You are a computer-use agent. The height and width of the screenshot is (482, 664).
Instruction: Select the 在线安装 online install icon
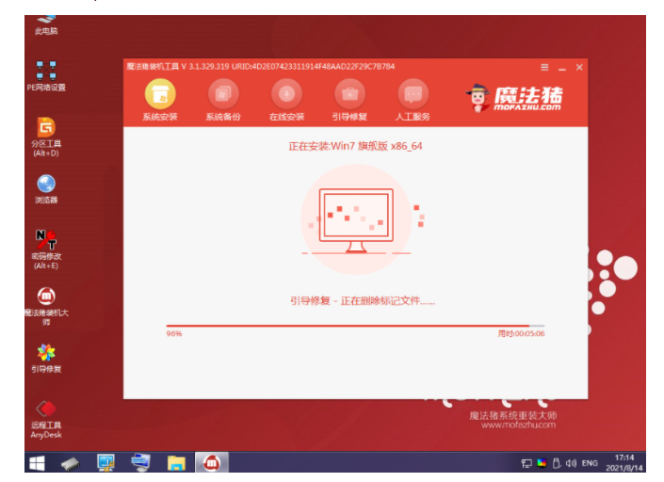coord(286,98)
